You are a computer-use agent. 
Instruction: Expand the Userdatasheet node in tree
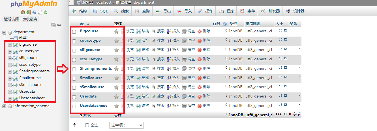click(10, 98)
